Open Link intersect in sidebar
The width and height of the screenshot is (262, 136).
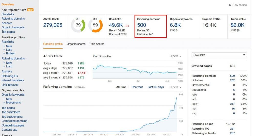point(10,85)
